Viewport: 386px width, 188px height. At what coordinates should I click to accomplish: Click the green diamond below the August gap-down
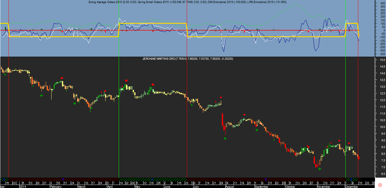pyautogui.click(x=225, y=139)
